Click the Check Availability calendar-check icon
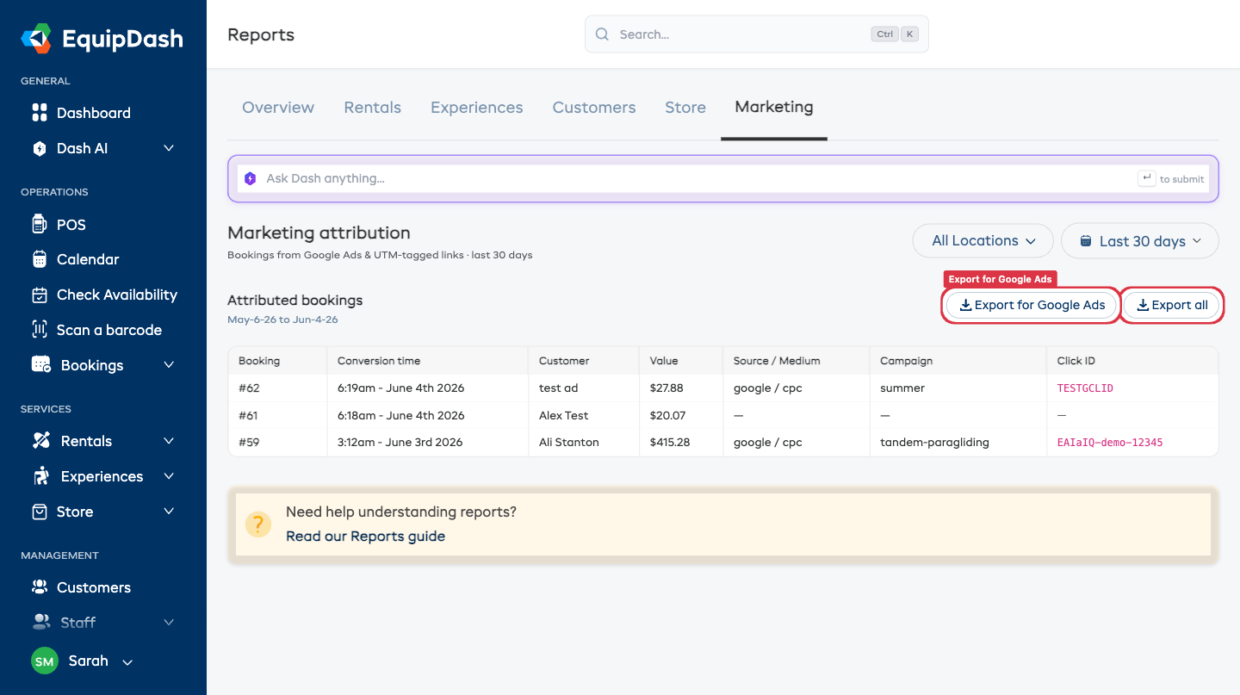Screen dimensions: 1240x695 pyautogui.click(x=39, y=295)
